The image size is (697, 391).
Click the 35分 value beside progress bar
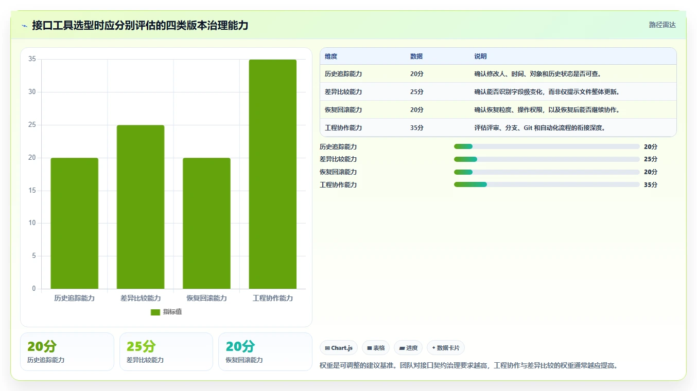(651, 184)
